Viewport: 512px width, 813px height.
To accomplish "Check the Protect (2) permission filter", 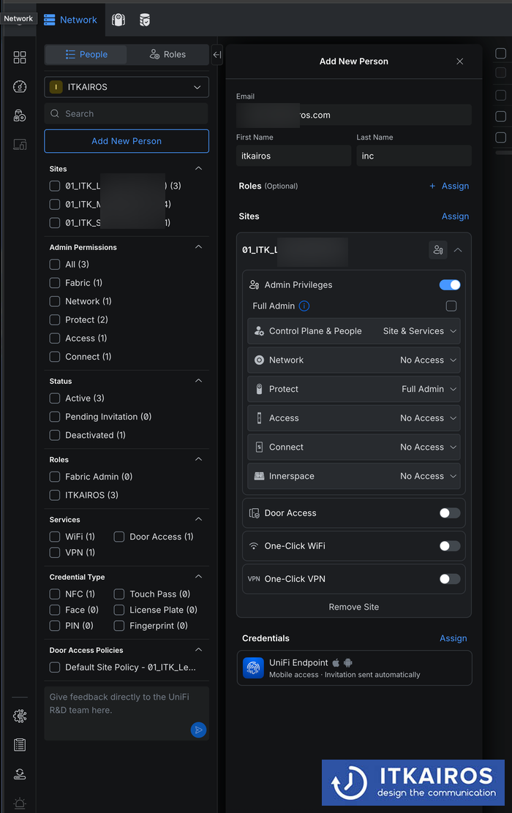I will pyautogui.click(x=54, y=319).
